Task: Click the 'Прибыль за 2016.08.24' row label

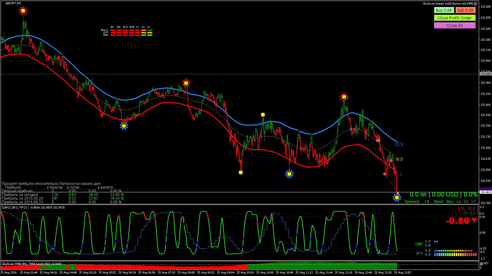Action: click(x=22, y=198)
